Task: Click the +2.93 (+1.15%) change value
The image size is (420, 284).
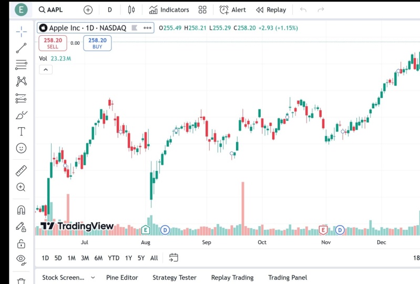Action: [x=278, y=28]
